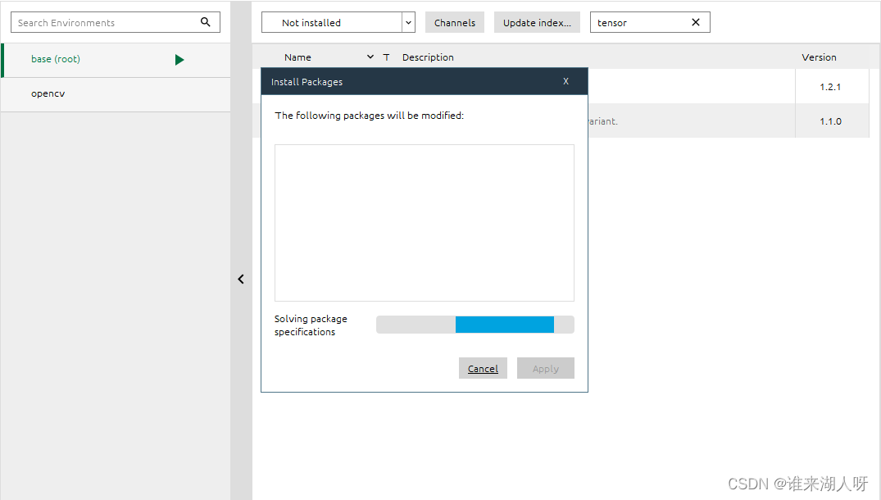Select the opencv environment
This screenshot has width=881, height=500.
116,94
